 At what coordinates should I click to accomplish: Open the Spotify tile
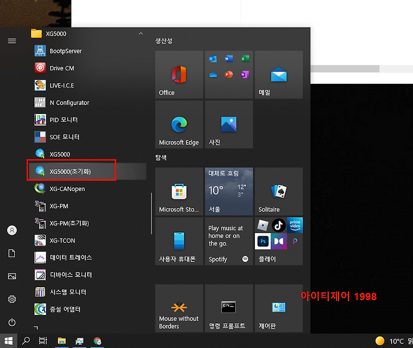tap(229, 241)
